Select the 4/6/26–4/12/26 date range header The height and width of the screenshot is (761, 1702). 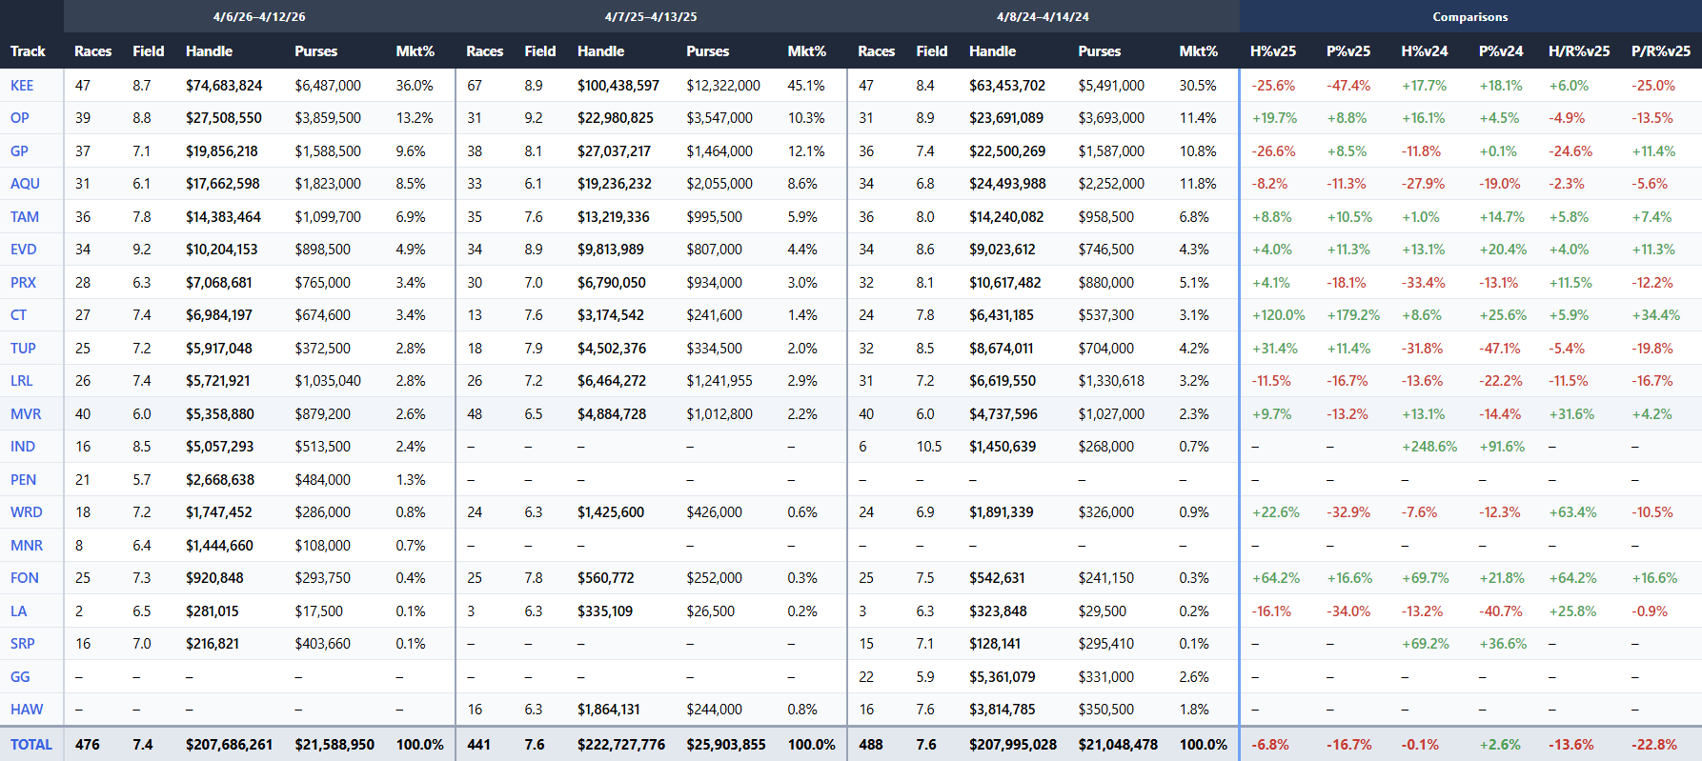coord(259,17)
